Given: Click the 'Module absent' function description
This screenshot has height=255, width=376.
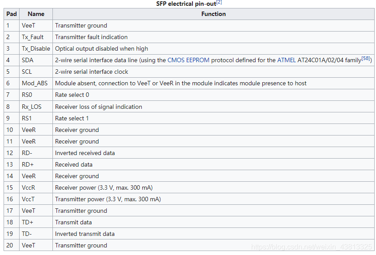Looking at the screenshot, I should tap(180, 83).
